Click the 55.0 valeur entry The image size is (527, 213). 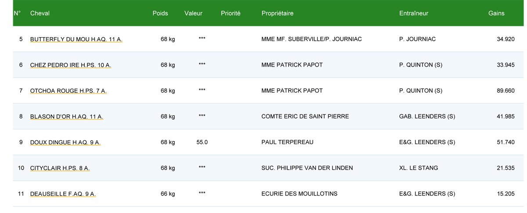[202, 142]
